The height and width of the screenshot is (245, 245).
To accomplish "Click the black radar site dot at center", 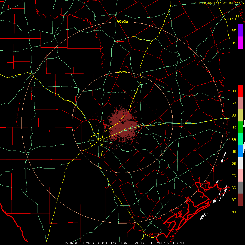I will point(122,122).
